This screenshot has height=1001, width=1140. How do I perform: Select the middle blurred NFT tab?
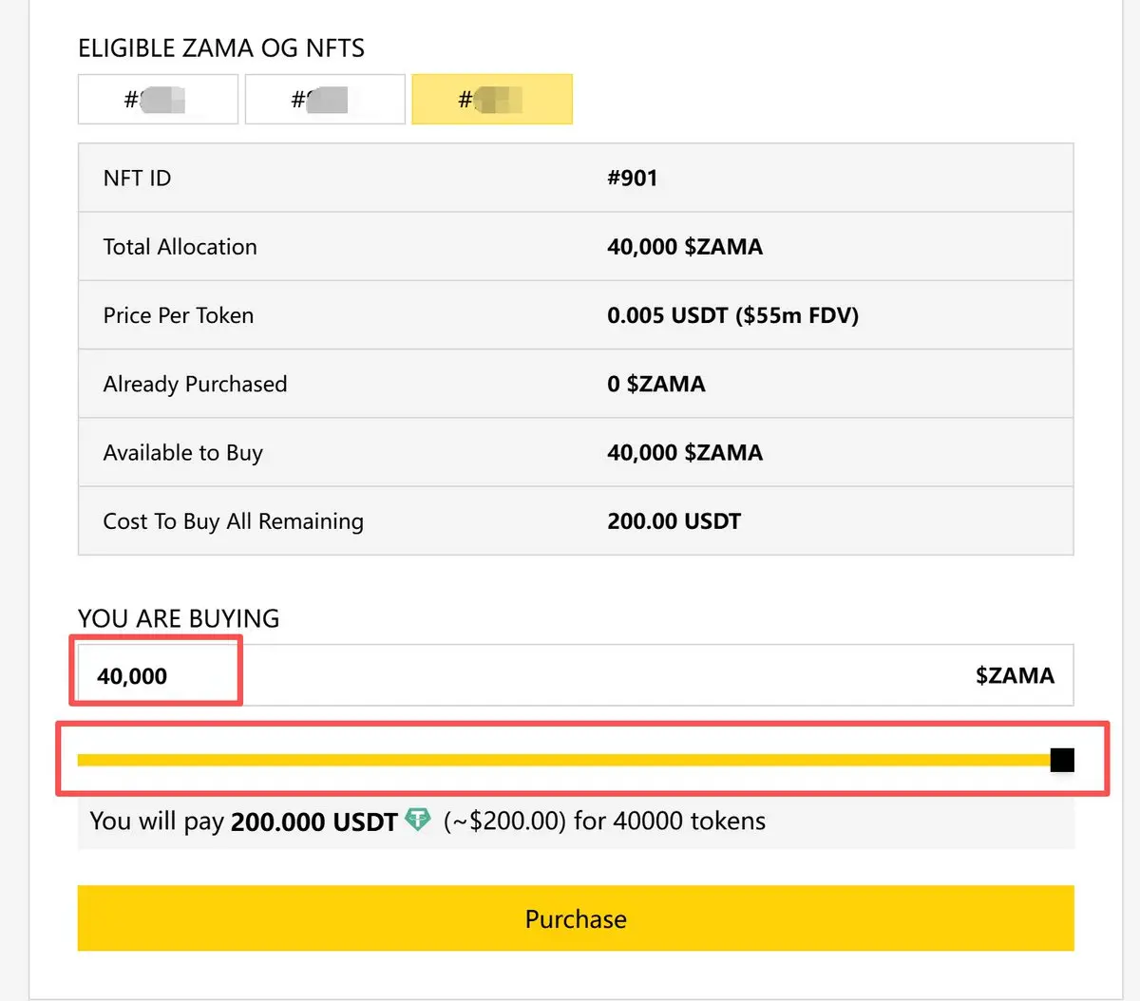[x=325, y=99]
